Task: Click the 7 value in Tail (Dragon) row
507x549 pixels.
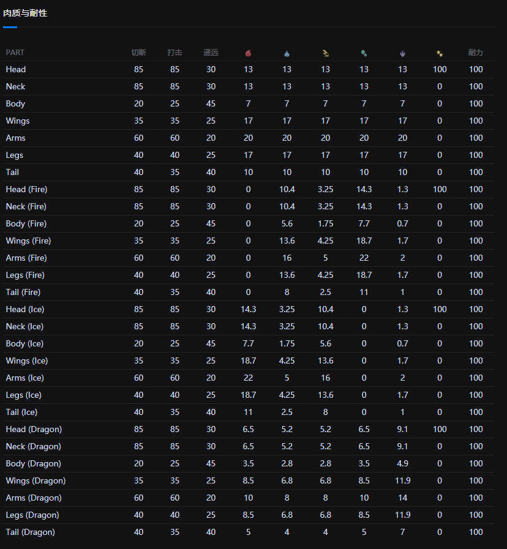Action: [x=402, y=532]
